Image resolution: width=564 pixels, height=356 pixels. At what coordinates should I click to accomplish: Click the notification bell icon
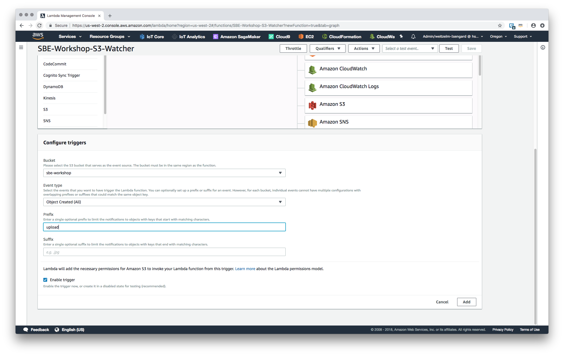point(413,37)
